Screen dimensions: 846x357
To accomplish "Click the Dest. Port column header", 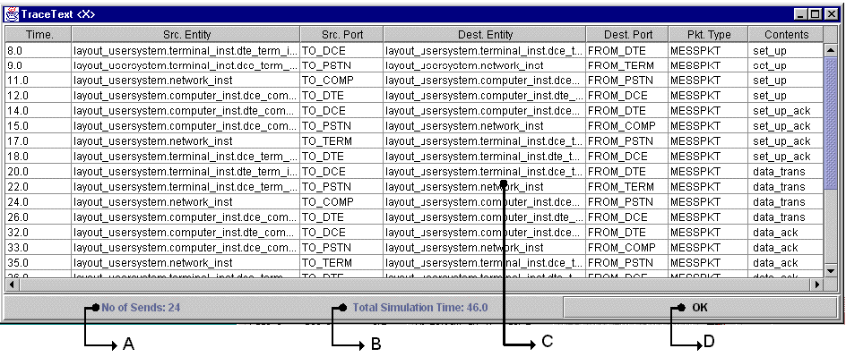I will coord(627,35).
